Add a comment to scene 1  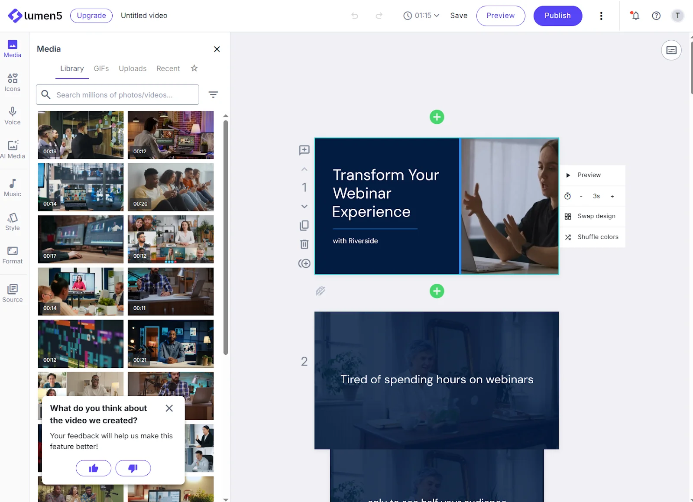coord(304,150)
